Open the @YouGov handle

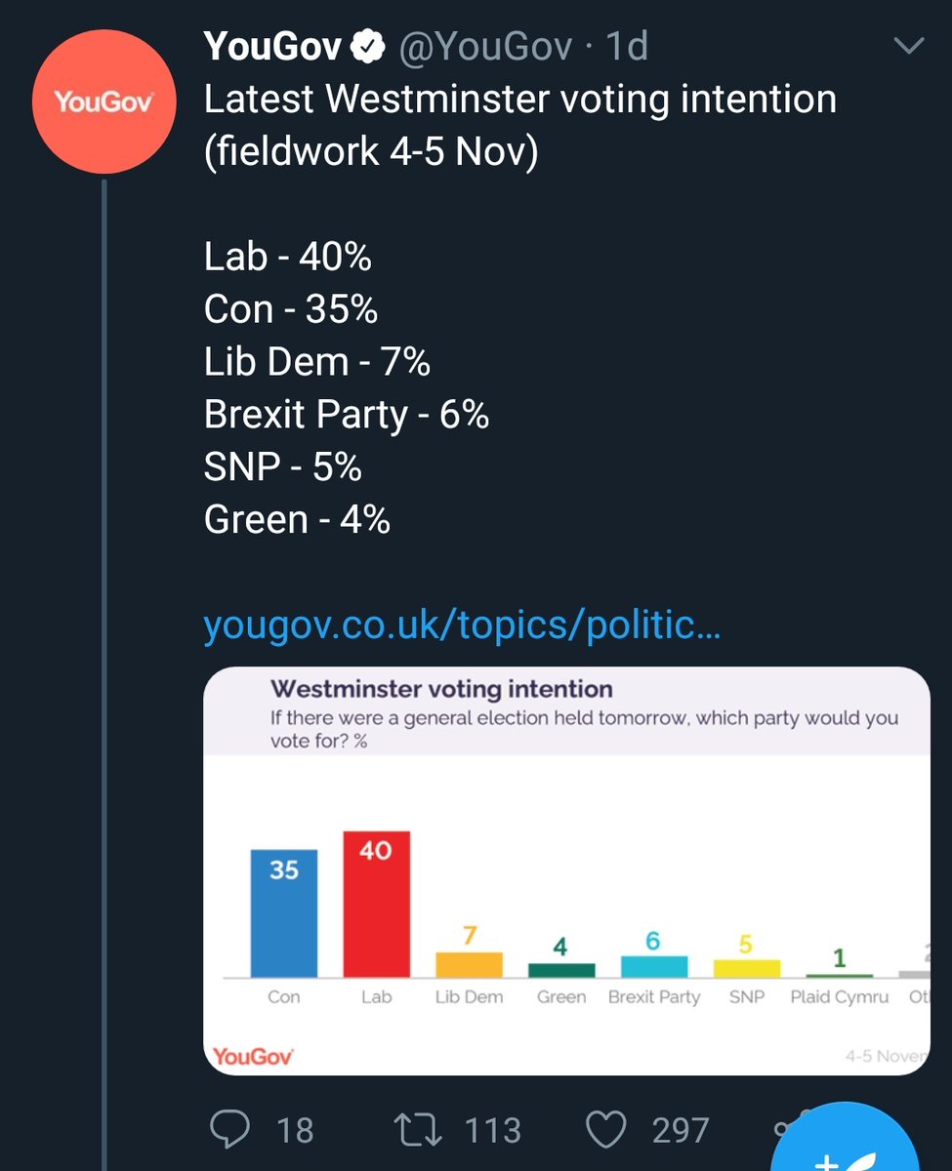(484, 46)
